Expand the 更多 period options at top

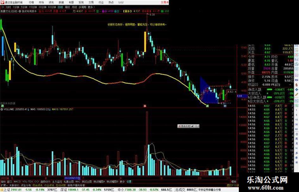click(x=91, y=7)
